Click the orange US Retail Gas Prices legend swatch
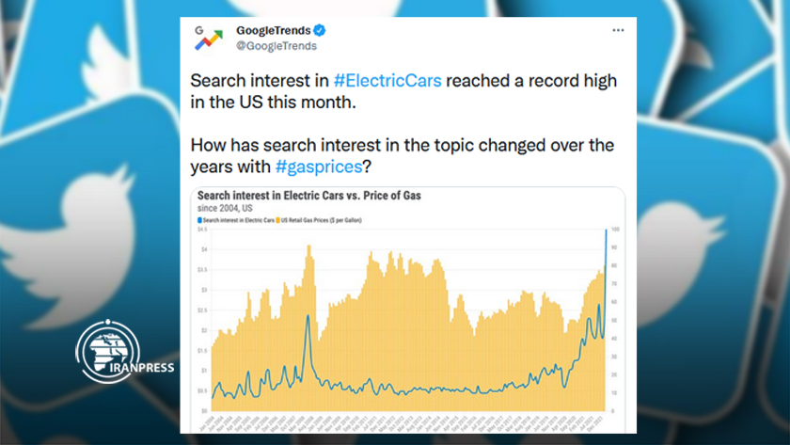 tap(277, 220)
